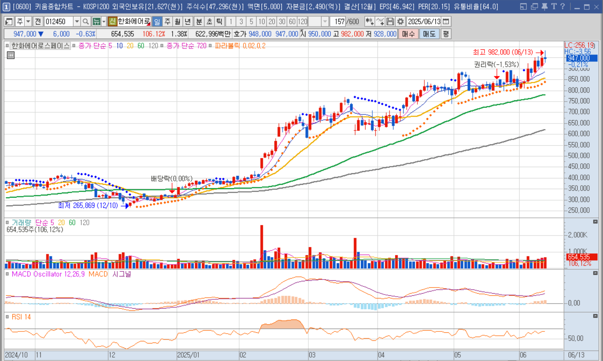
Task: Click the 주 market type box left of 전
Action: tap(20, 21)
